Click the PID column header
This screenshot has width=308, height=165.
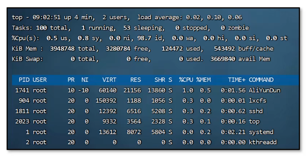point(24,80)
